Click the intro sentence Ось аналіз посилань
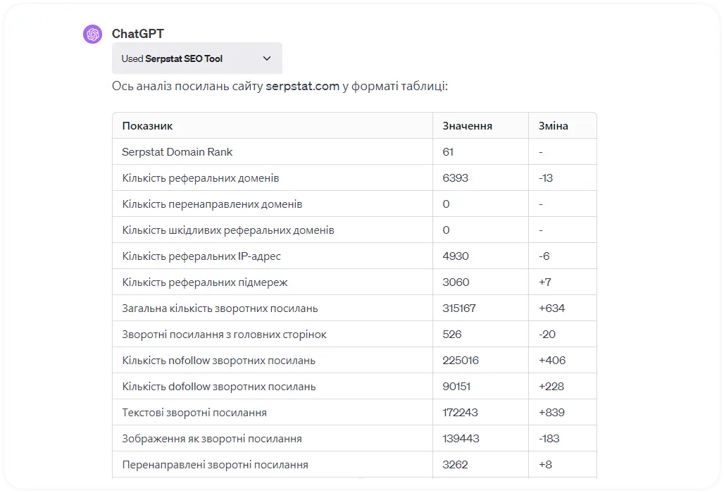 (280, 87)
